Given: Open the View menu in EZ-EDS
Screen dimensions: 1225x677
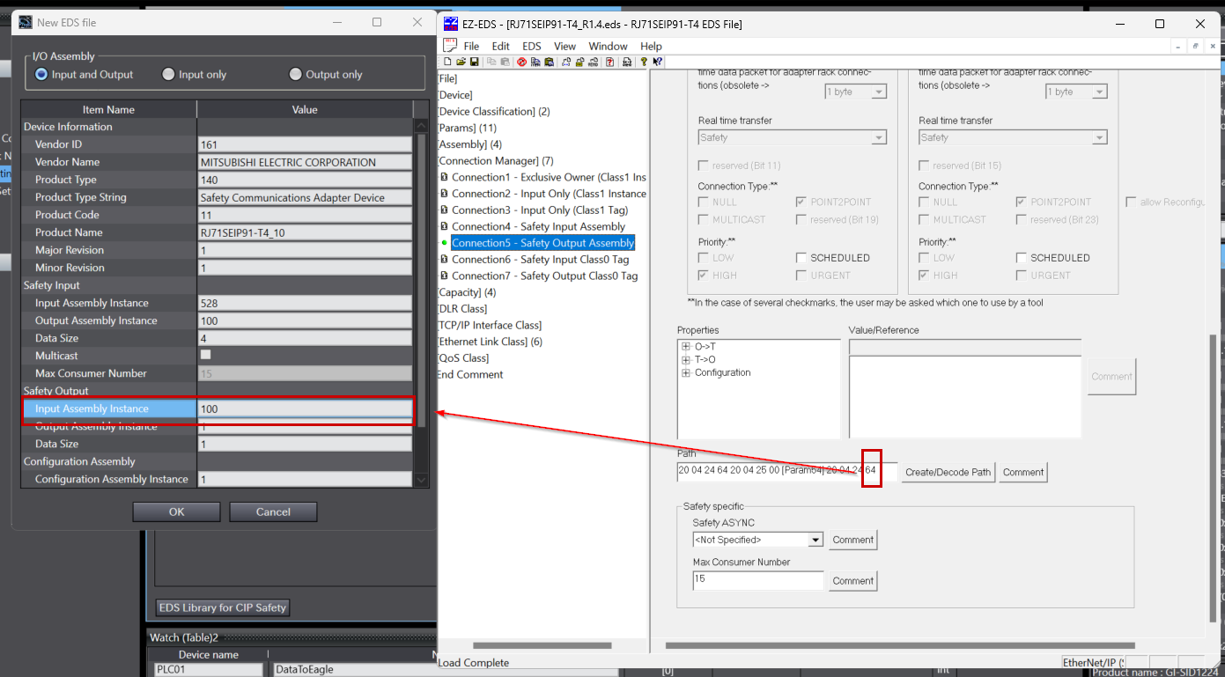Looking at the screenshot, I should [565, 46].
